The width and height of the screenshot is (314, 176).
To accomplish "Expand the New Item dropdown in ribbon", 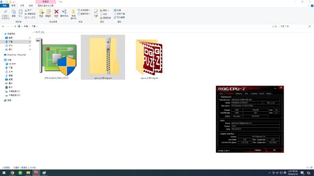I will click(x=84, y=10).
